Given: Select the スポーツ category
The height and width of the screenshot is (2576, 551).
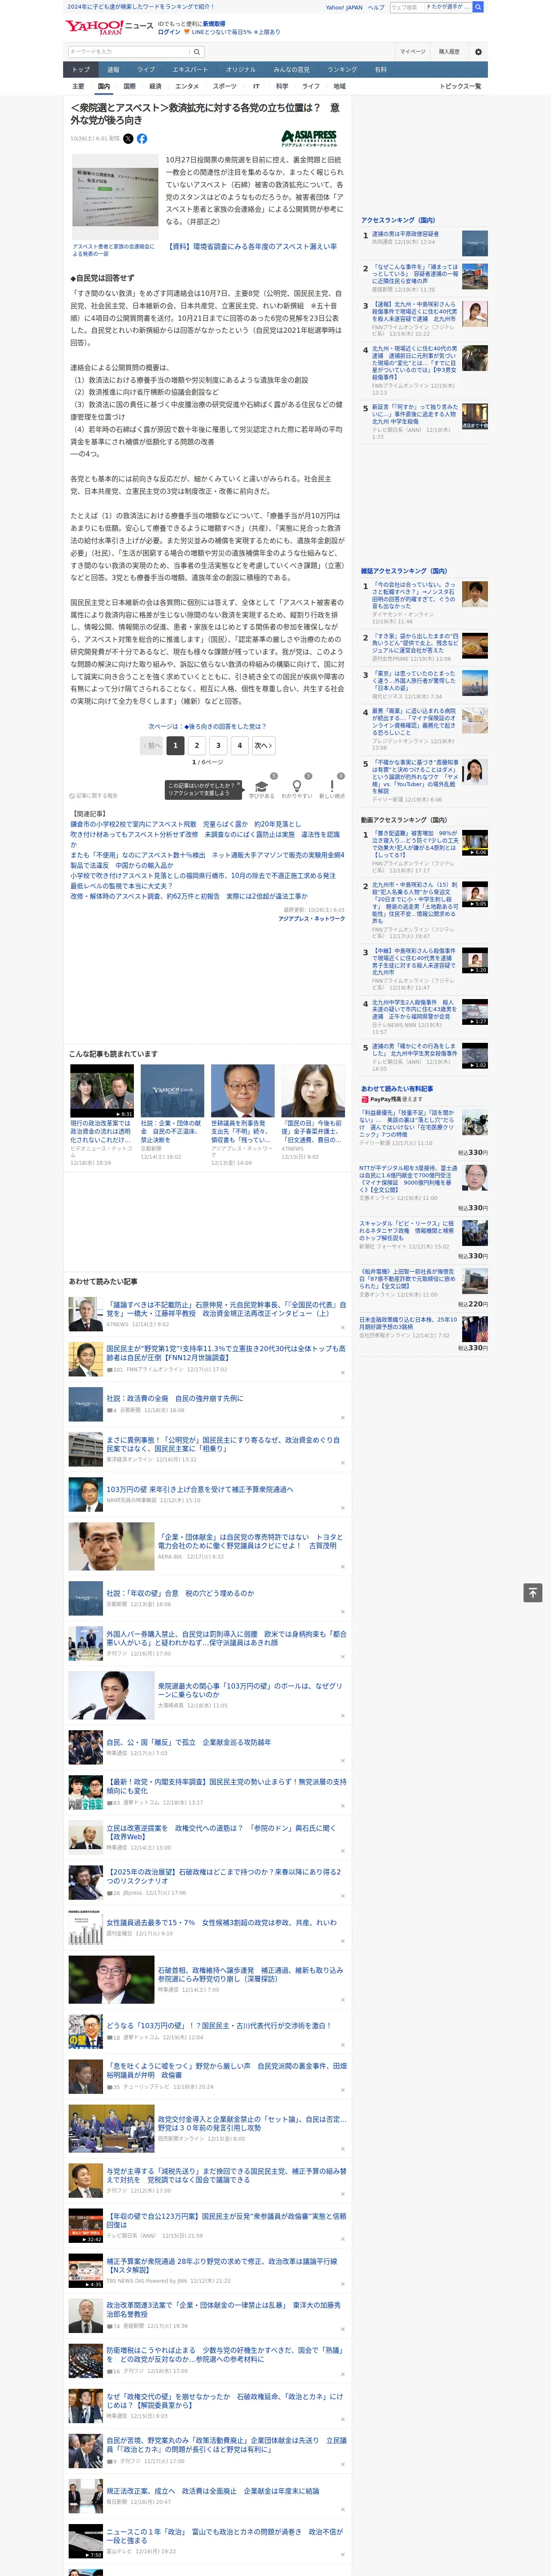Looking at the screenshot, I should [225, 86].
